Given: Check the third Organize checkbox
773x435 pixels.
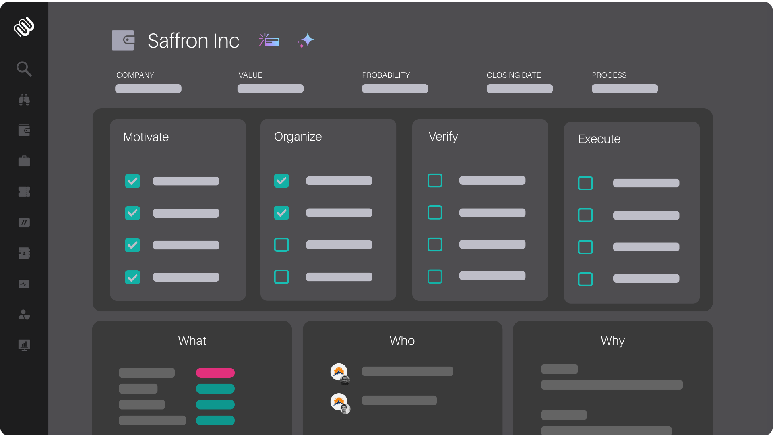Looking at the screenshot, I should [281, 245].
